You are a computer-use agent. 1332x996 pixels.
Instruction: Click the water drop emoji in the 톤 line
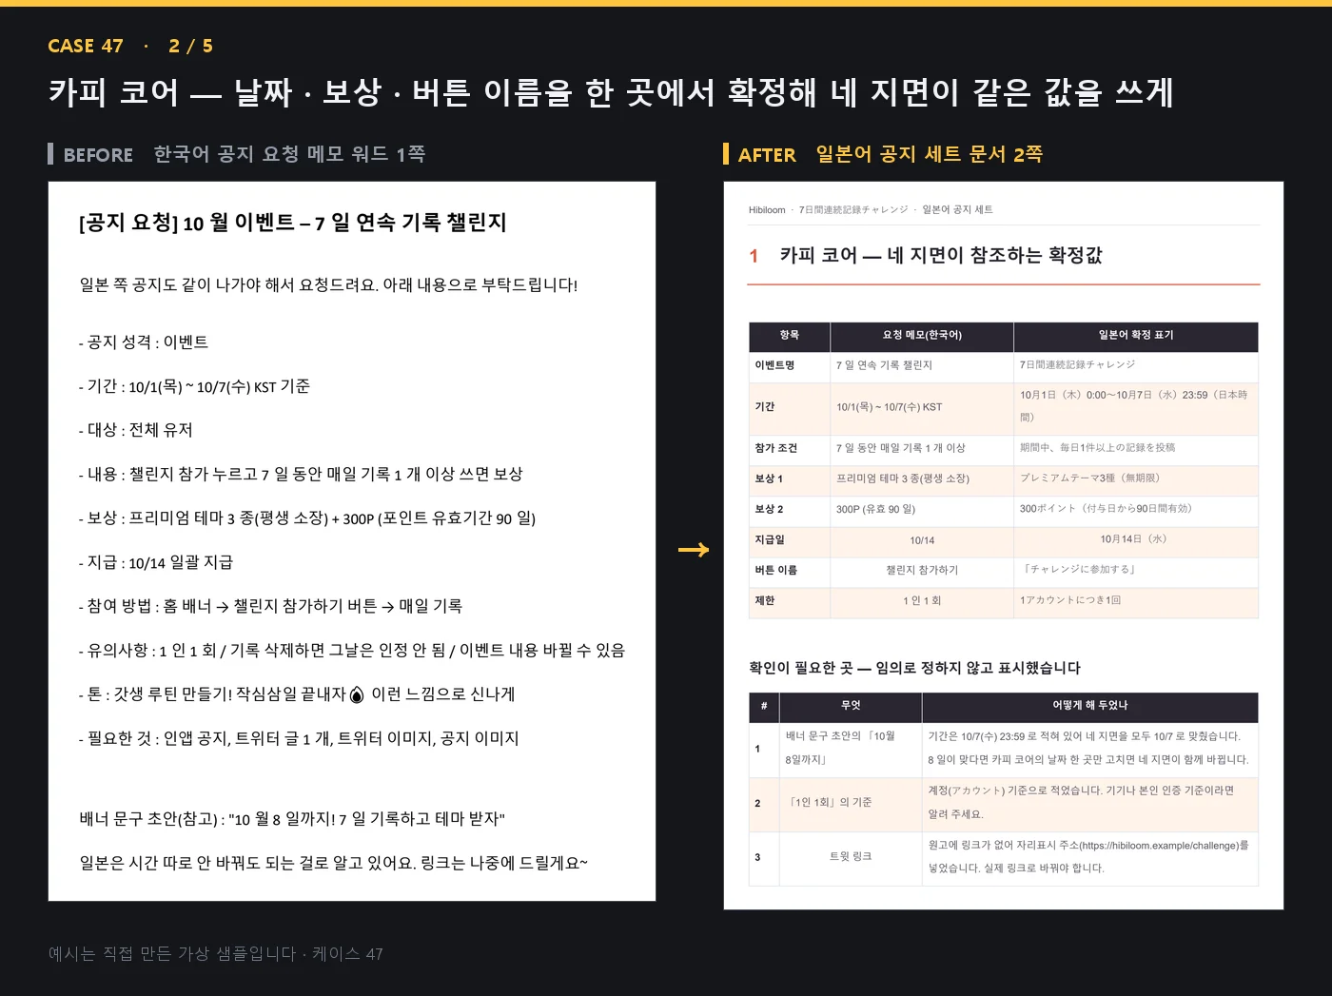357,694
